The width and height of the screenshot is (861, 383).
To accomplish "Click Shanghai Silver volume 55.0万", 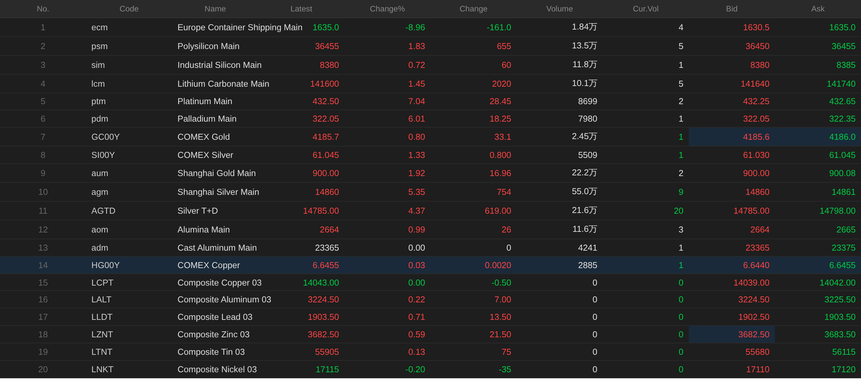I will pos(585,191).
